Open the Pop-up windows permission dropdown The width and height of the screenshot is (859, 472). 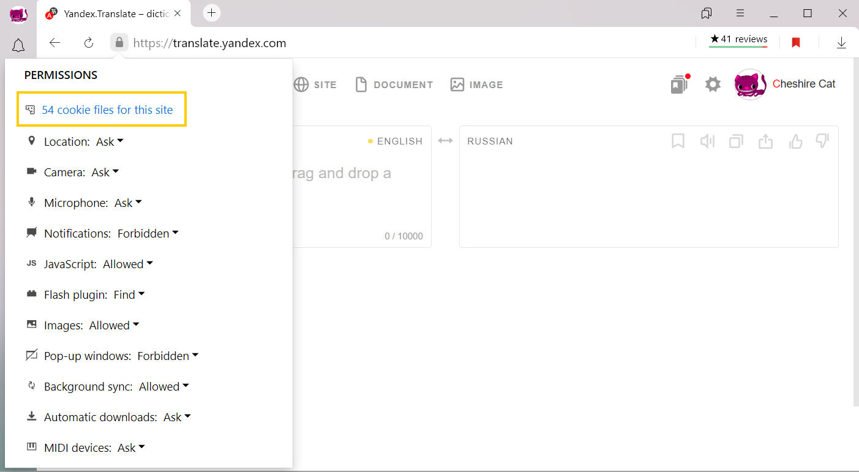pyautogui.click(x=168, y=356)
